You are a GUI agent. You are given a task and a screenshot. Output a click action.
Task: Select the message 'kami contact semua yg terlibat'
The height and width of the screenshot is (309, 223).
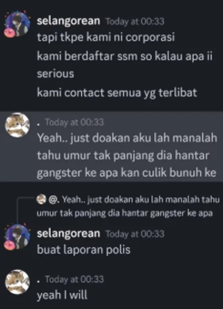point(117,93)
